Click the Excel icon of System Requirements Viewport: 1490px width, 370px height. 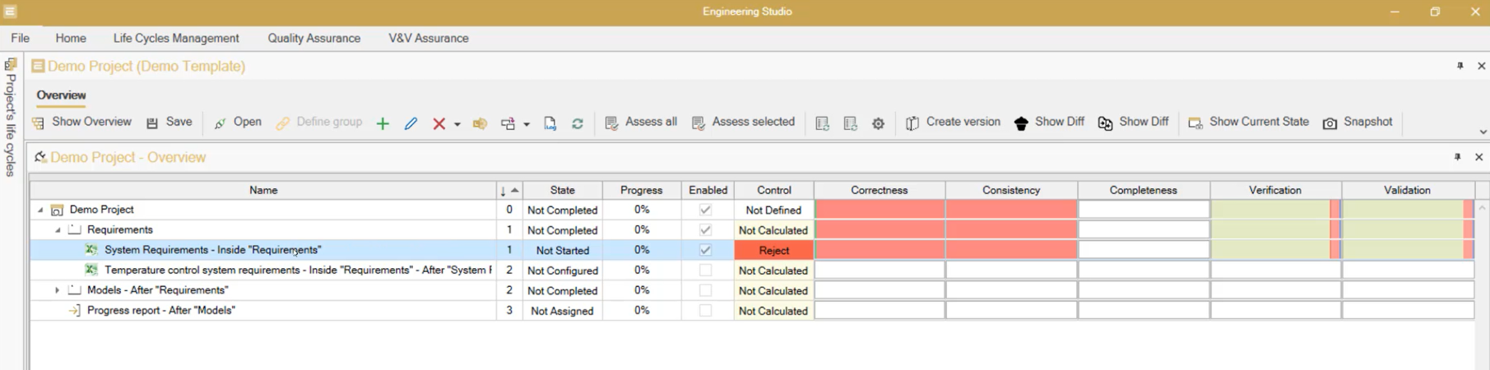pos(91,250)
